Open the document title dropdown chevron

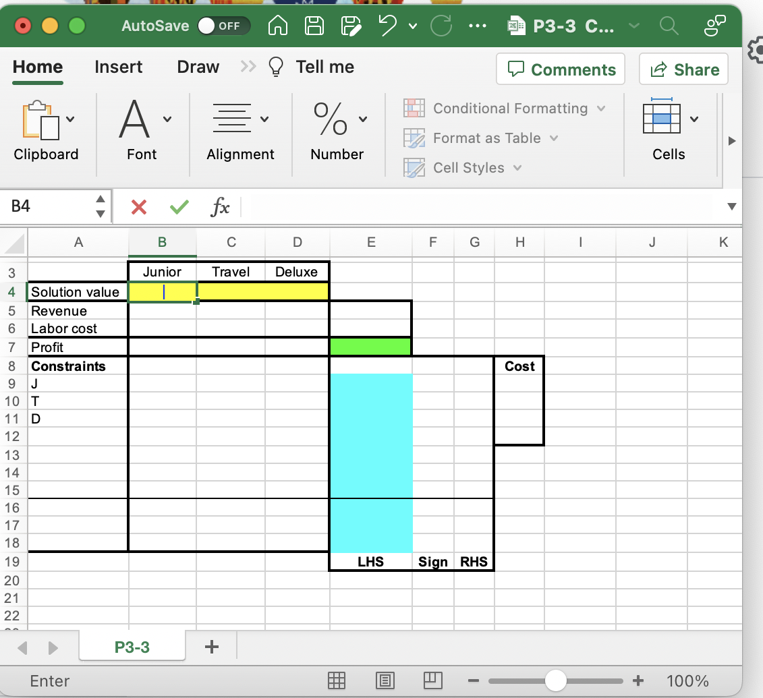[634, 26]
